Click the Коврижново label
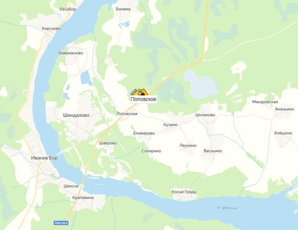The height and width of the screenshot is (230, 298). point(71,53)
